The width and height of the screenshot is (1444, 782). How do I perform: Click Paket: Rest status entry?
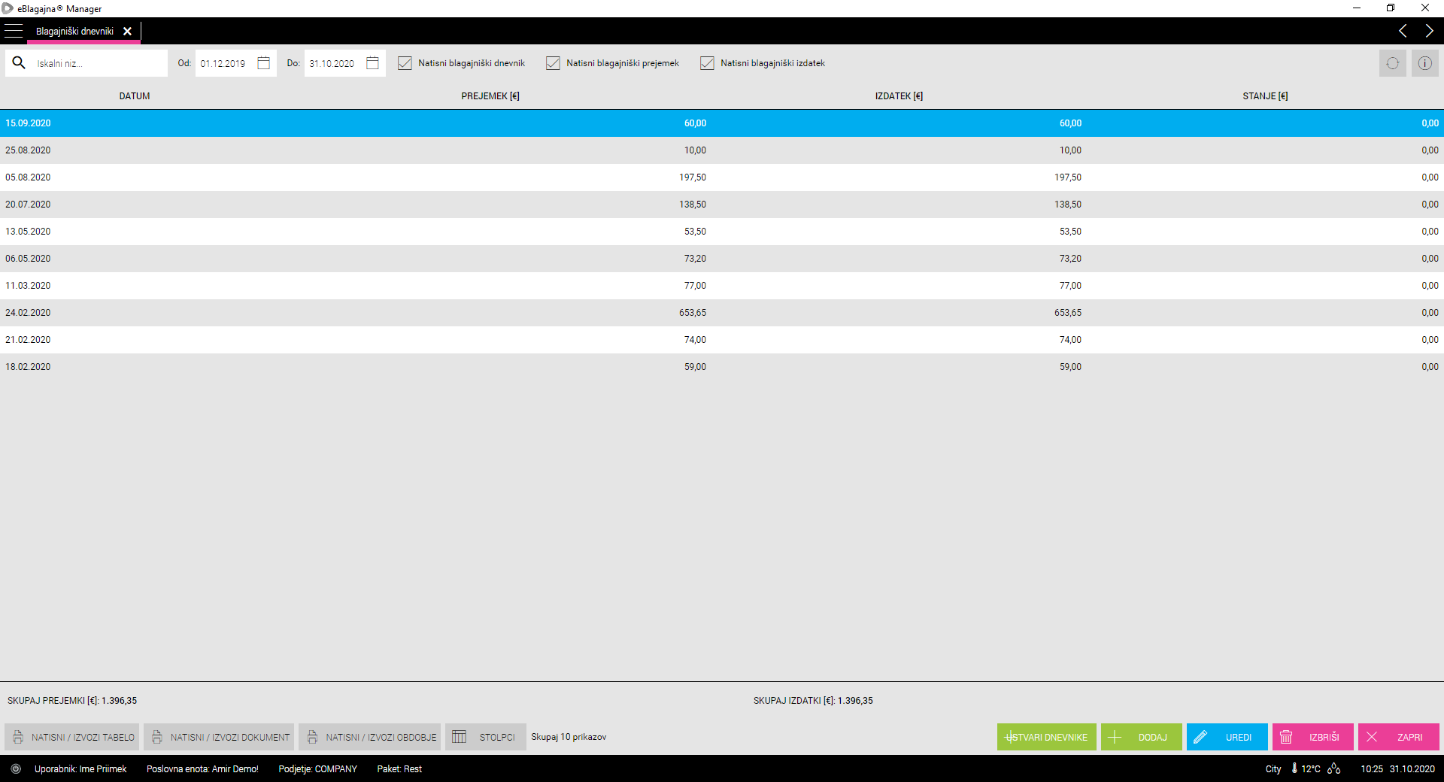click(x=399, y=769)
